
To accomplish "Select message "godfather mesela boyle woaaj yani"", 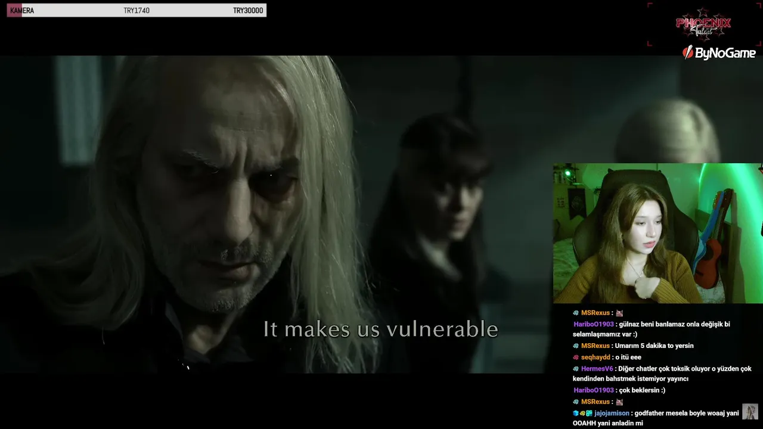I will click(687, 413).
